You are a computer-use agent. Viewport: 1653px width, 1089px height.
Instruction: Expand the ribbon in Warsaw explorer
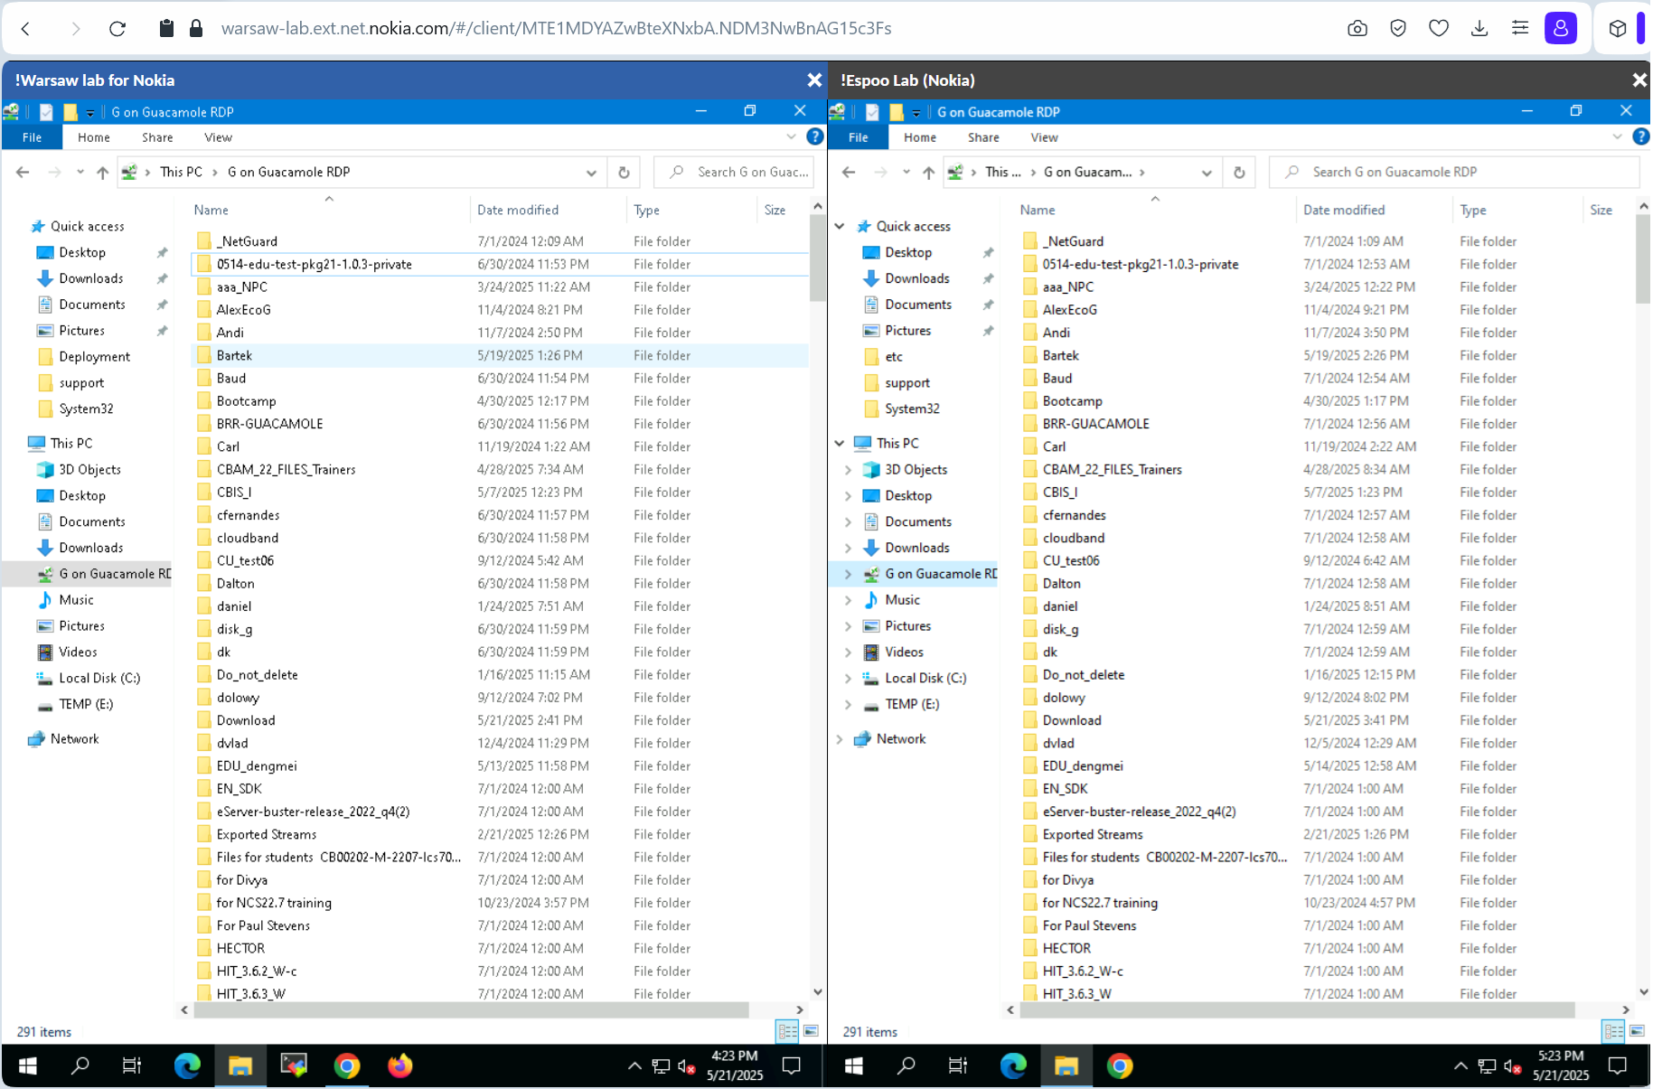pos(791,136)
